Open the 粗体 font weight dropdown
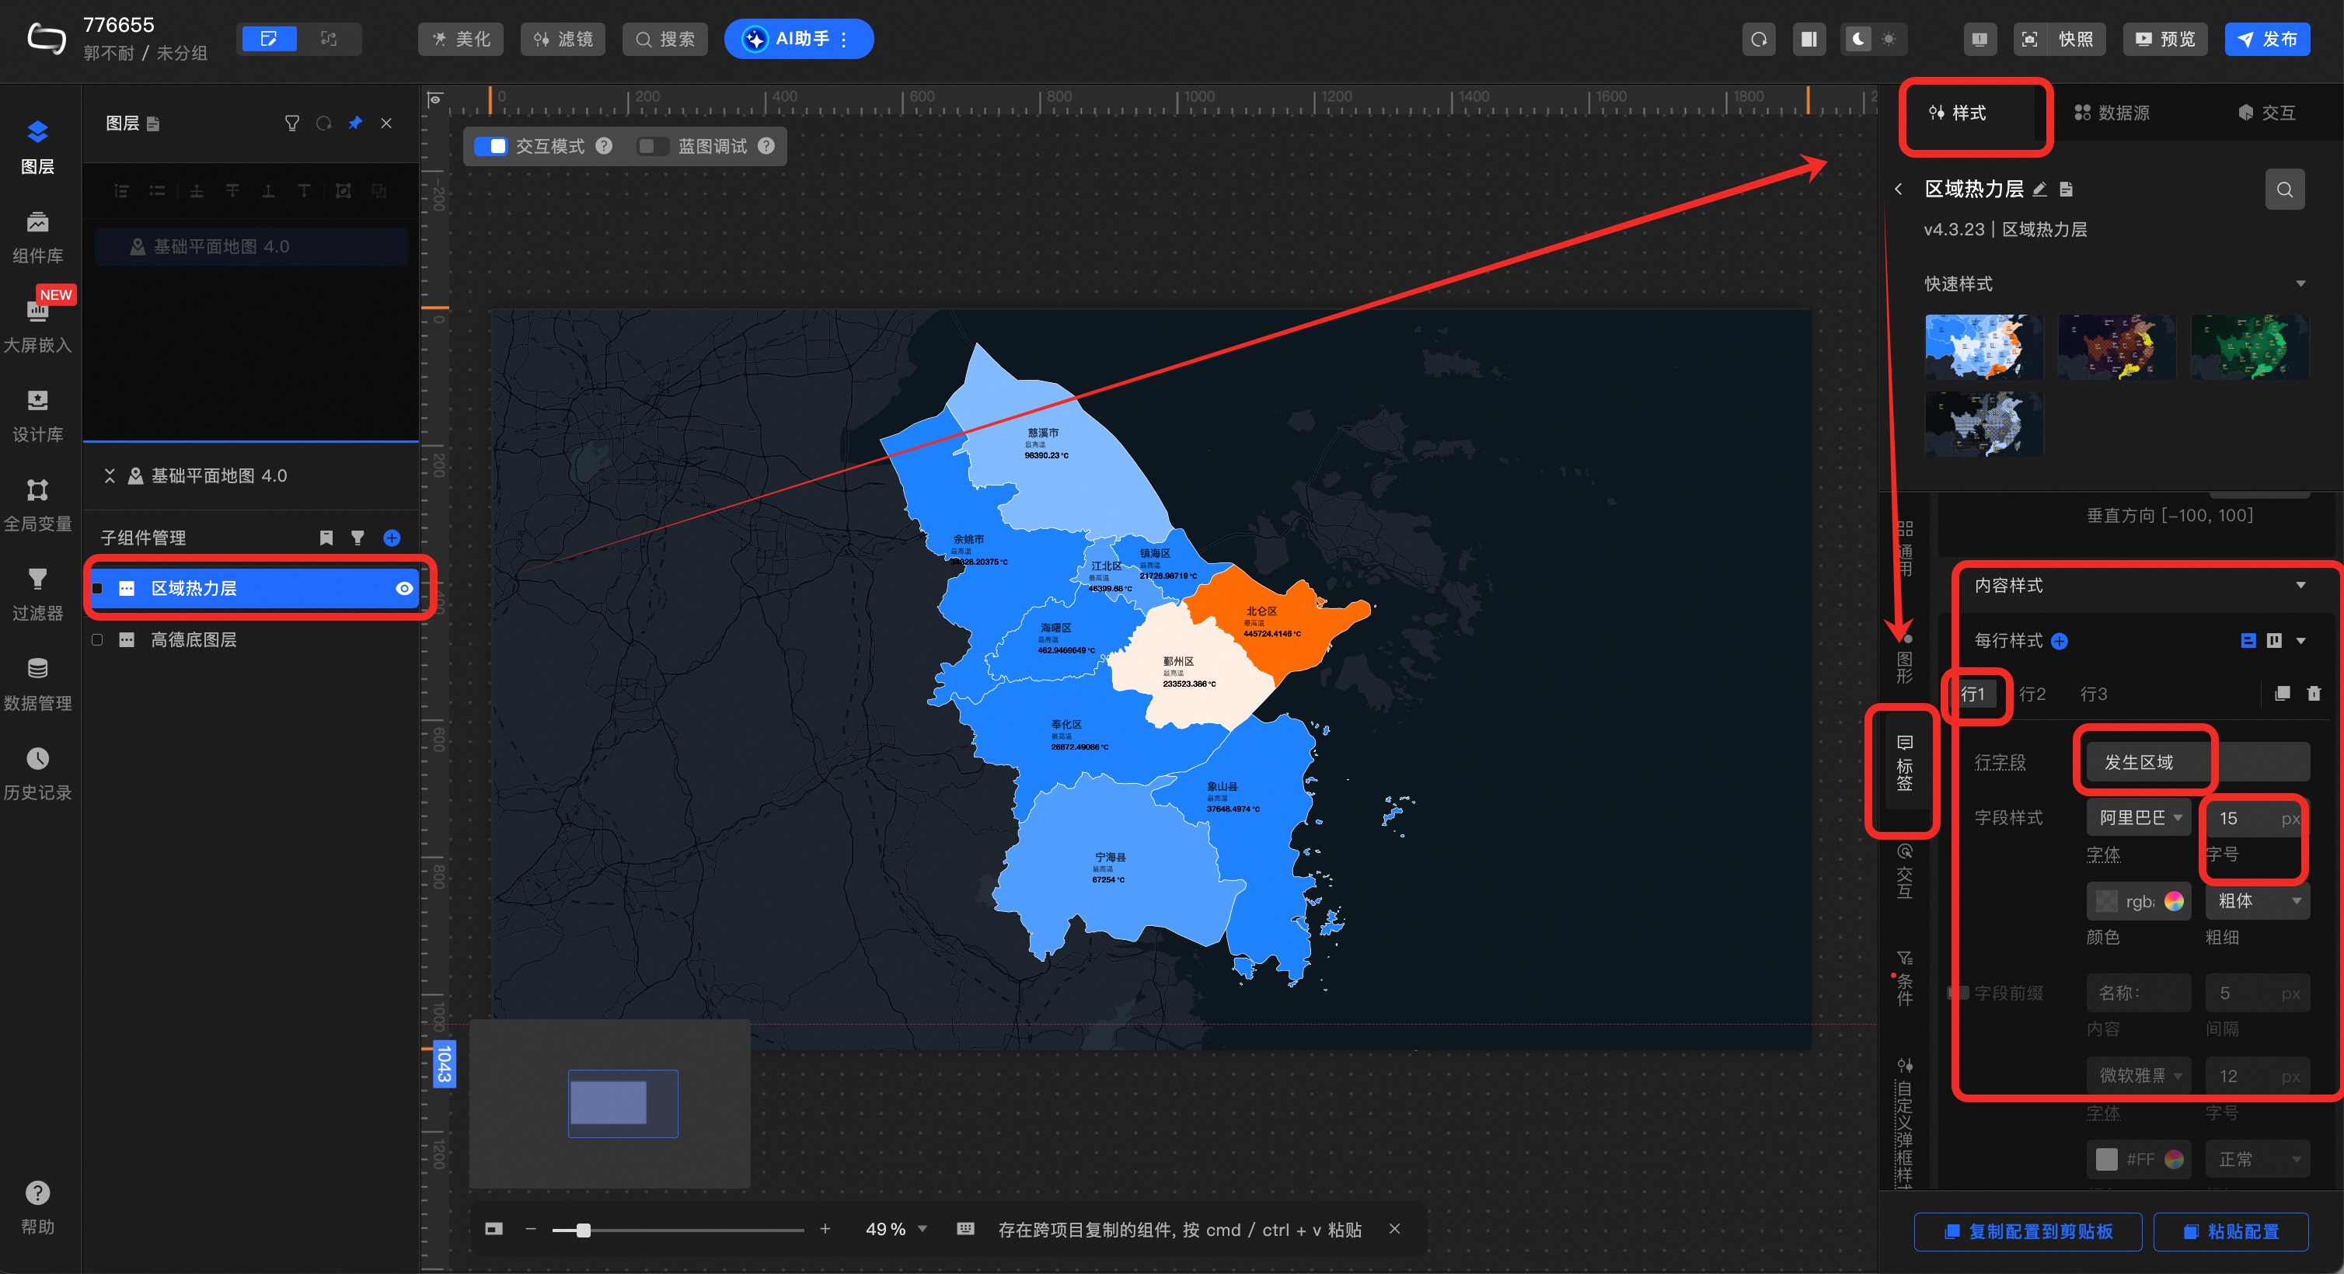Viewport: 2344px width, 1274px height. click(2257, 900)
